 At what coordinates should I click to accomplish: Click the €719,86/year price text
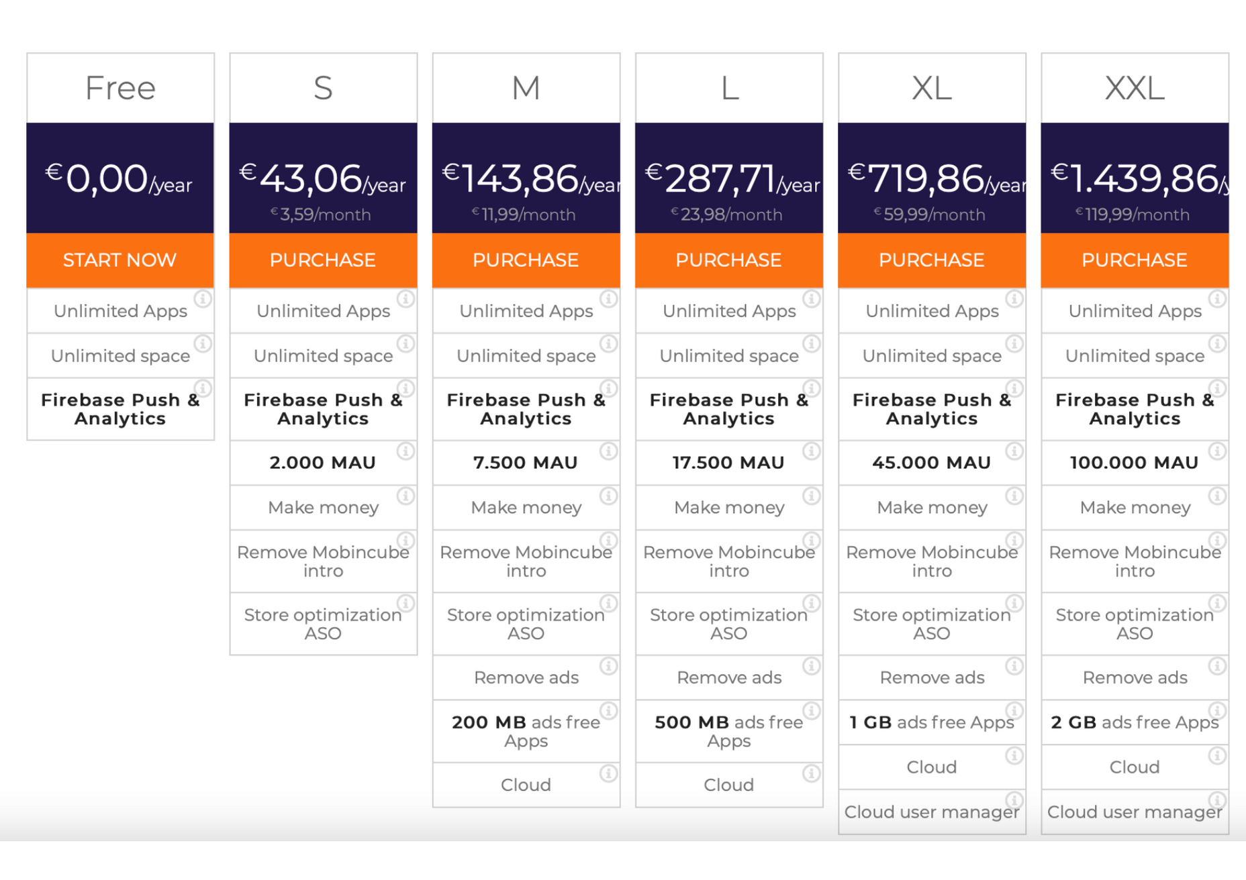(937, 179)
